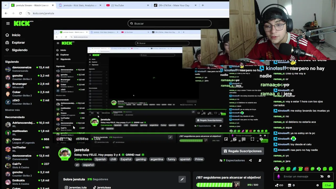336x189 pixels.
Task: Switch to the jeretula Kick Stats browser tab
Action: (x=80, y=5)
